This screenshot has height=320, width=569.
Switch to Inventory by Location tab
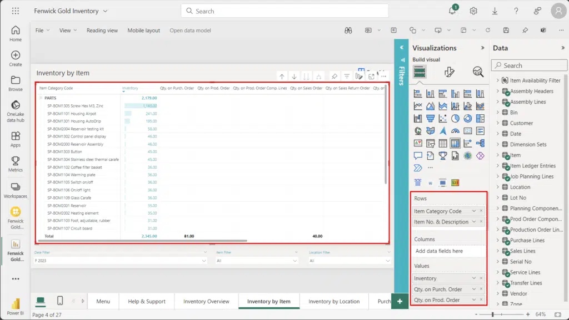[334, 301]
